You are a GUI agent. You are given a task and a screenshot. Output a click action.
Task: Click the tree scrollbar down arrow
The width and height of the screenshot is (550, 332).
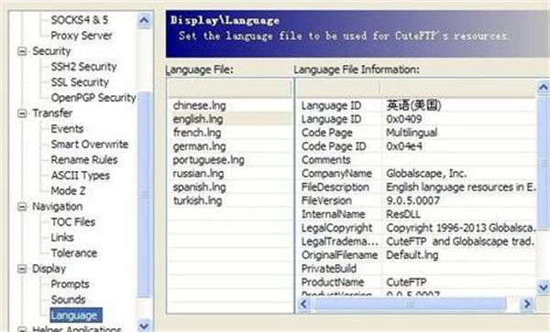pyautogui.click(x=144, y=326)
